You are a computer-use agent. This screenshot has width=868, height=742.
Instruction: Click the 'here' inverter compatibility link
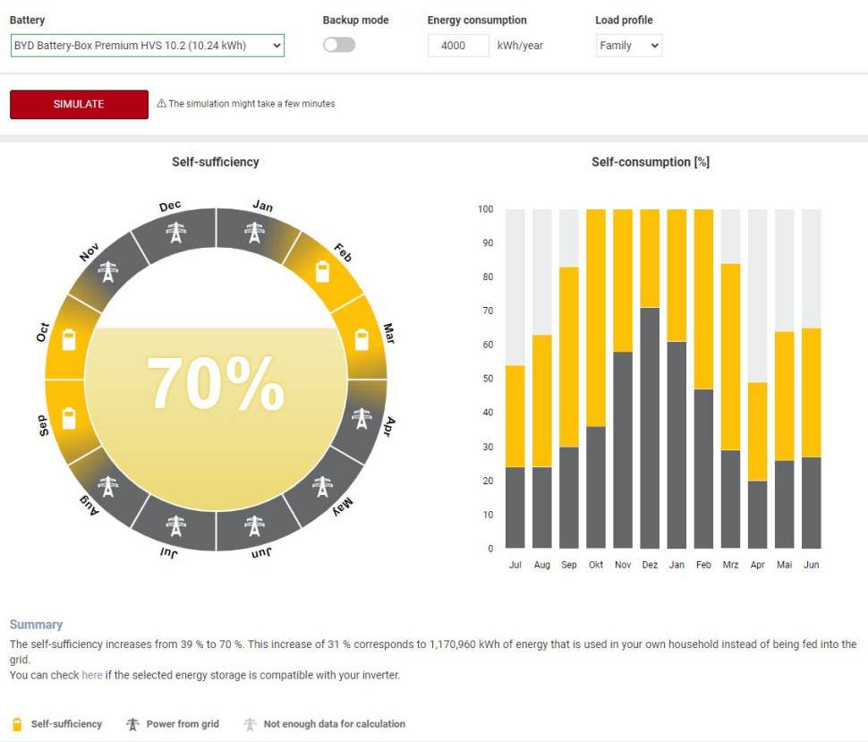(92, 675)
